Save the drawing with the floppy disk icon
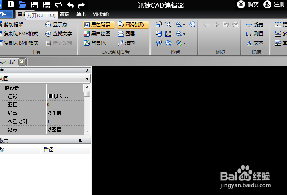287x195 pixels. point(34,4)
